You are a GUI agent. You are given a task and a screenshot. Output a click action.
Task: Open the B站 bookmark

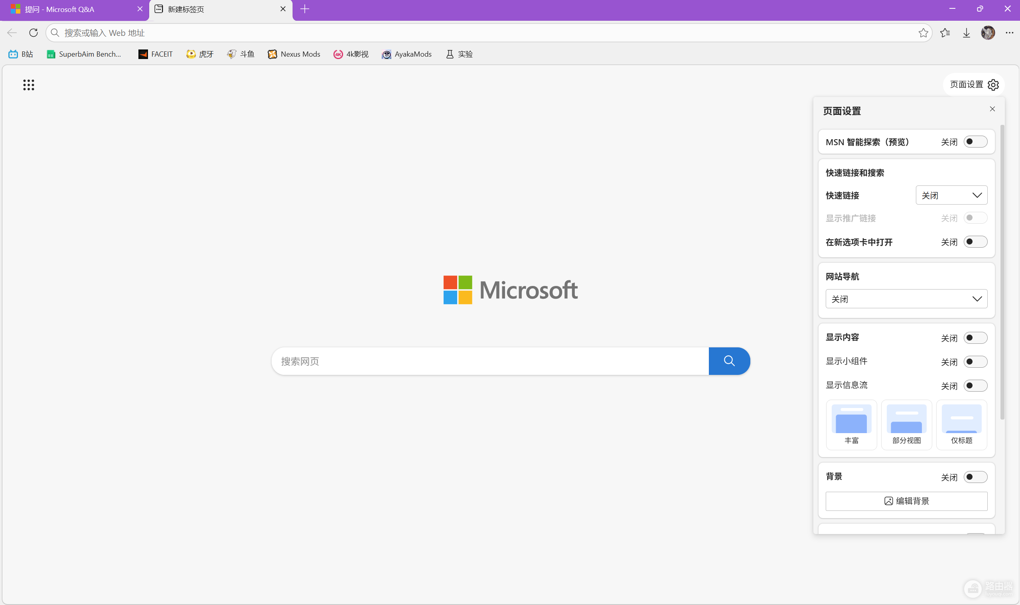[x=21, y=54]
